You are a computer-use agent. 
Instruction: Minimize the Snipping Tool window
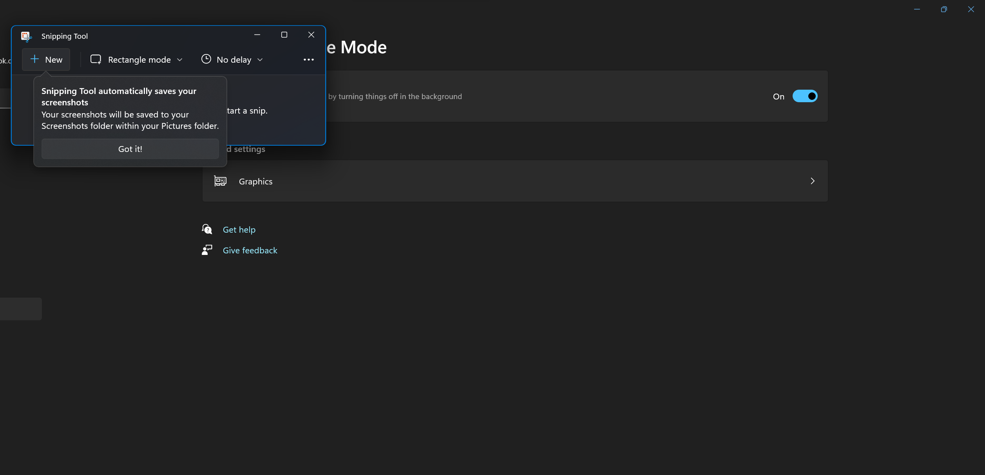click(257, 34)
